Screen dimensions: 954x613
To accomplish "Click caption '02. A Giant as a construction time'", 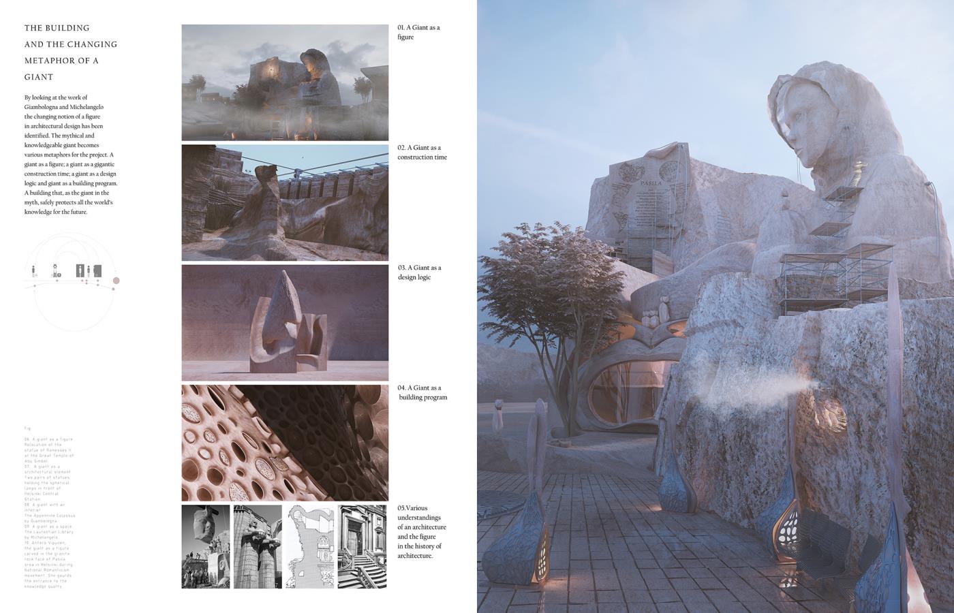I will click(x=422, y=152).
